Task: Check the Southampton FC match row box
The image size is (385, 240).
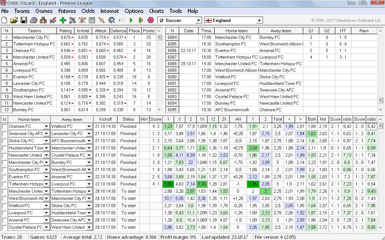Action: 4,170
